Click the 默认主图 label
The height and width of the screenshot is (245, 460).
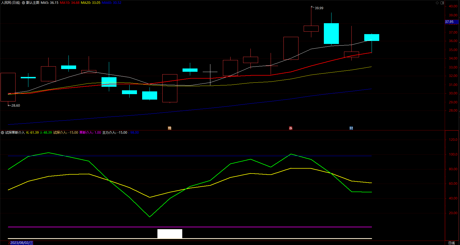coord(33,3)
